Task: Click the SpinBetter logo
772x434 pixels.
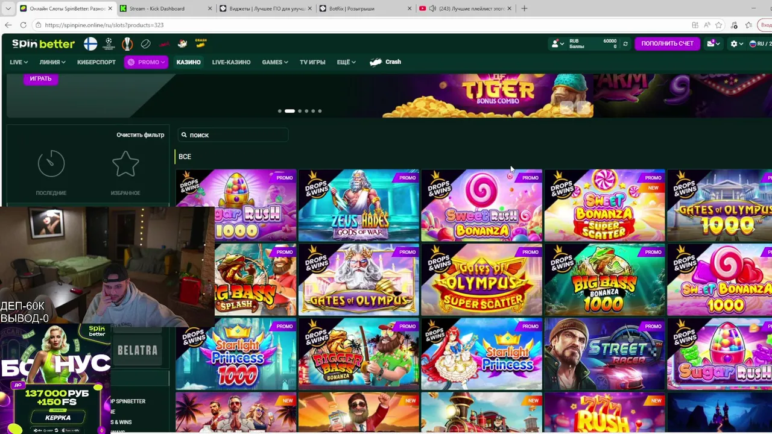Action: point(43,43)
